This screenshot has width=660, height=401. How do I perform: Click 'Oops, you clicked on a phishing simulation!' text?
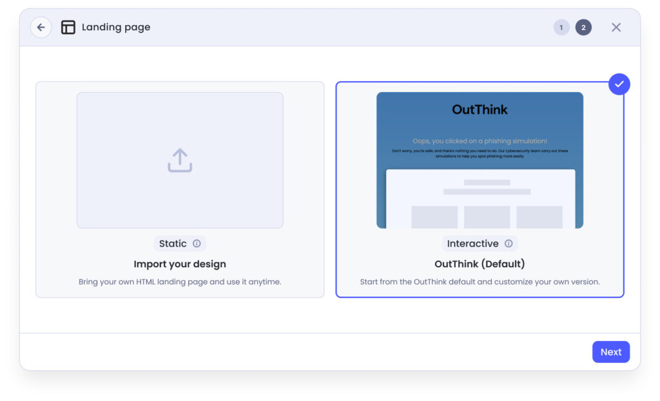click(480, 141)
